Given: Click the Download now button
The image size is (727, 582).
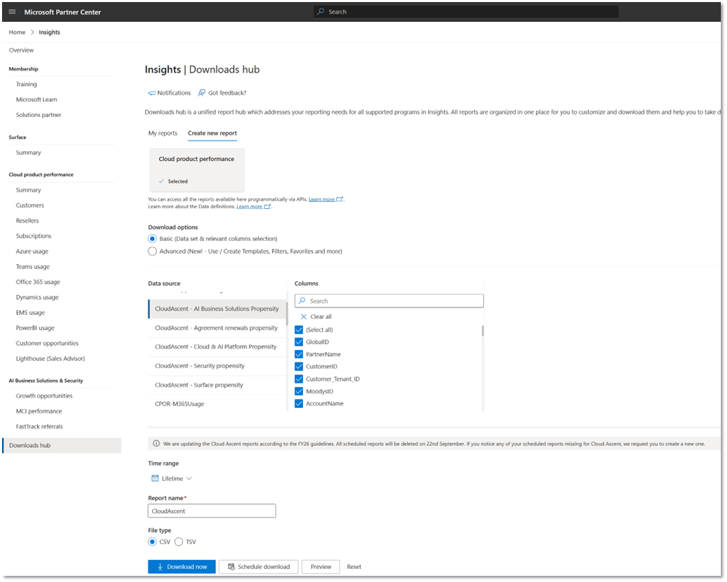Looking at the screenshot, I should [182, 567].
